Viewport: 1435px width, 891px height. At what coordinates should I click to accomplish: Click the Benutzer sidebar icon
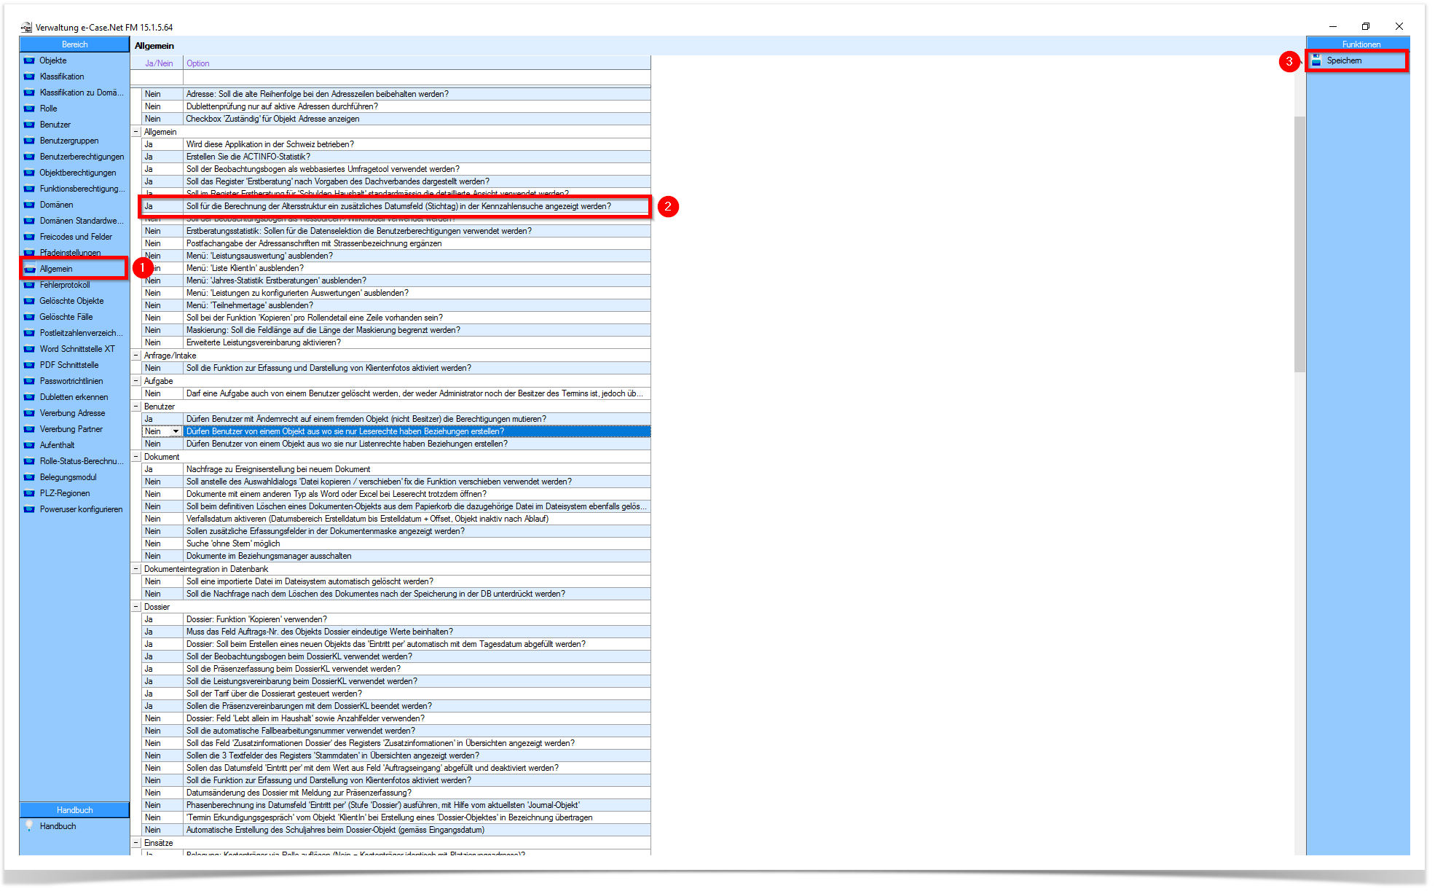[29, 125]
